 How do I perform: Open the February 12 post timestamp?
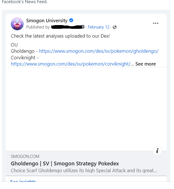[99, 27]
